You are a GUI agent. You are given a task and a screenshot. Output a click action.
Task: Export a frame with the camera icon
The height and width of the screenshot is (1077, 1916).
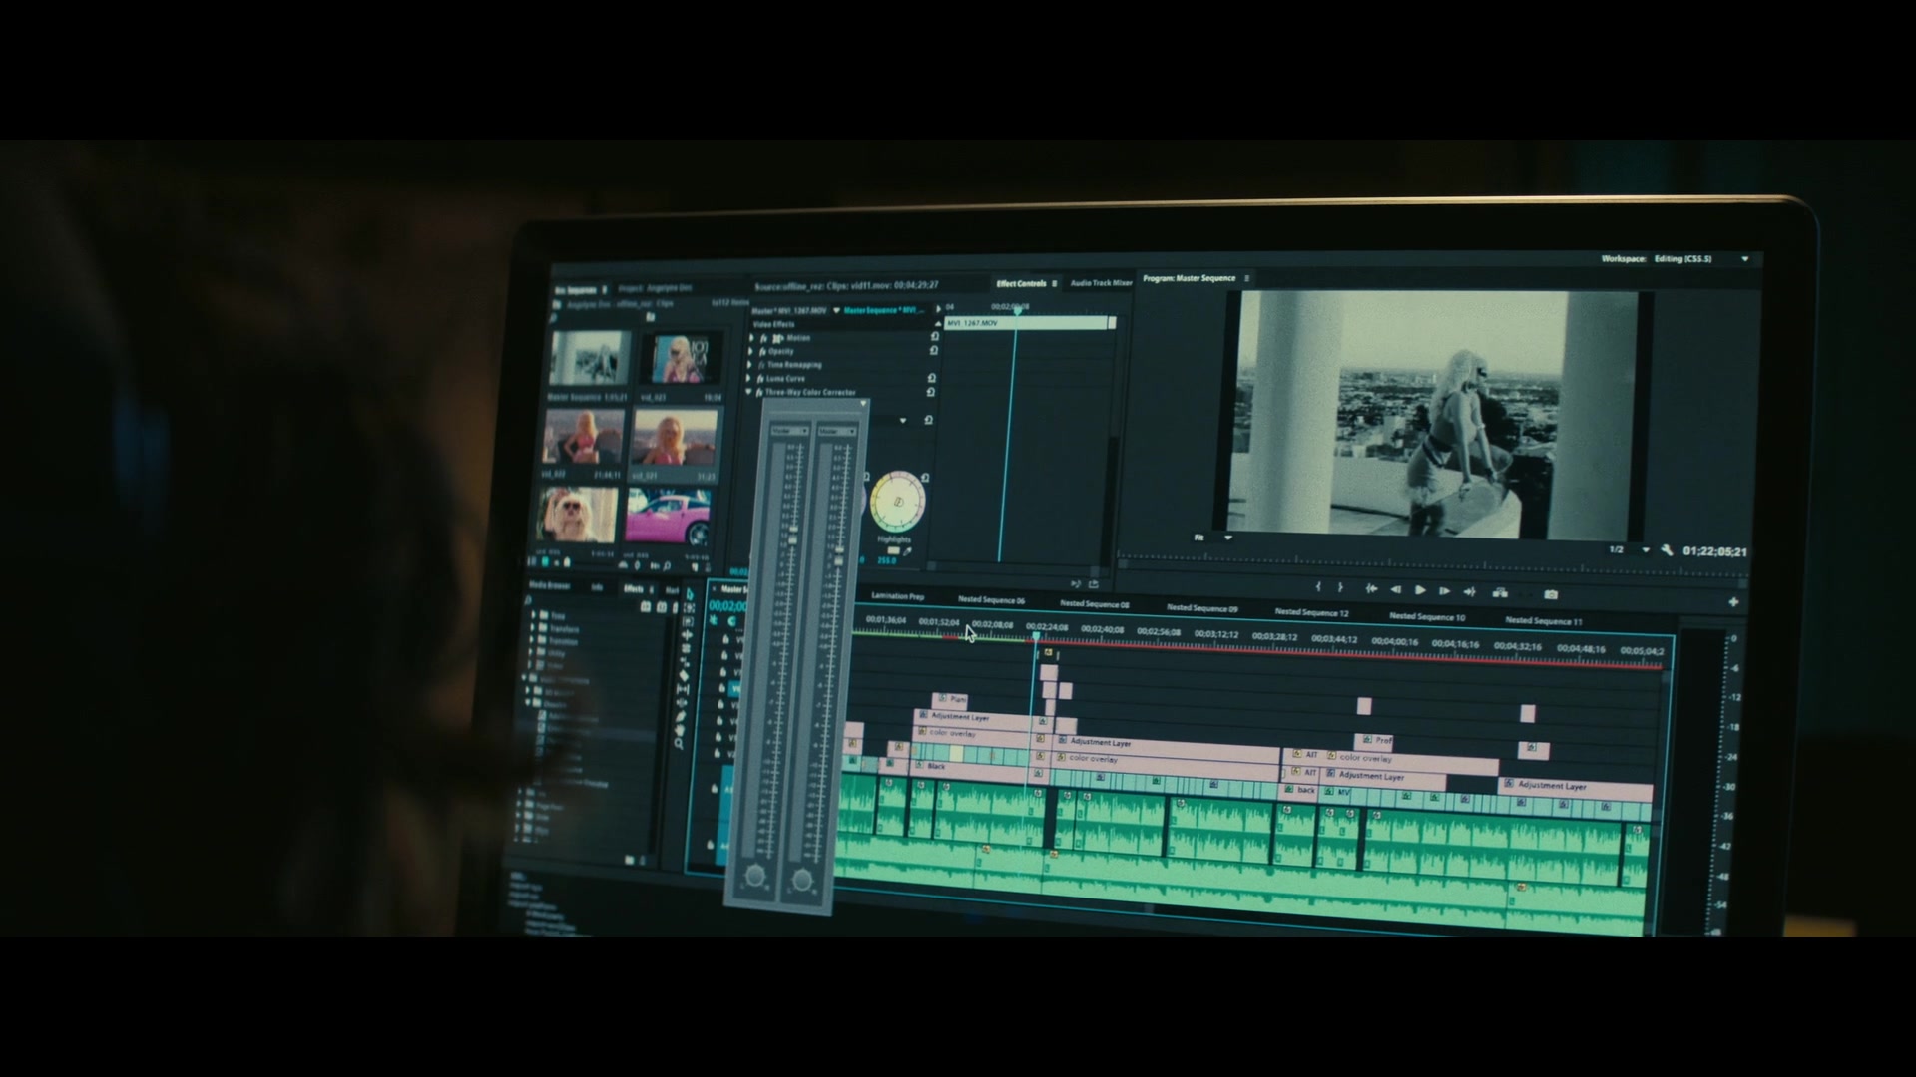(1551, 594)
